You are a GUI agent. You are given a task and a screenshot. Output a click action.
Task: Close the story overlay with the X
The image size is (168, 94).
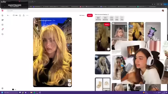pyautogui.click(x=70, y=20)
